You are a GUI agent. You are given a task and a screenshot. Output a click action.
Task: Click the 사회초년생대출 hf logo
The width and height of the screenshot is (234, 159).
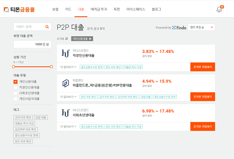point(65,113)
